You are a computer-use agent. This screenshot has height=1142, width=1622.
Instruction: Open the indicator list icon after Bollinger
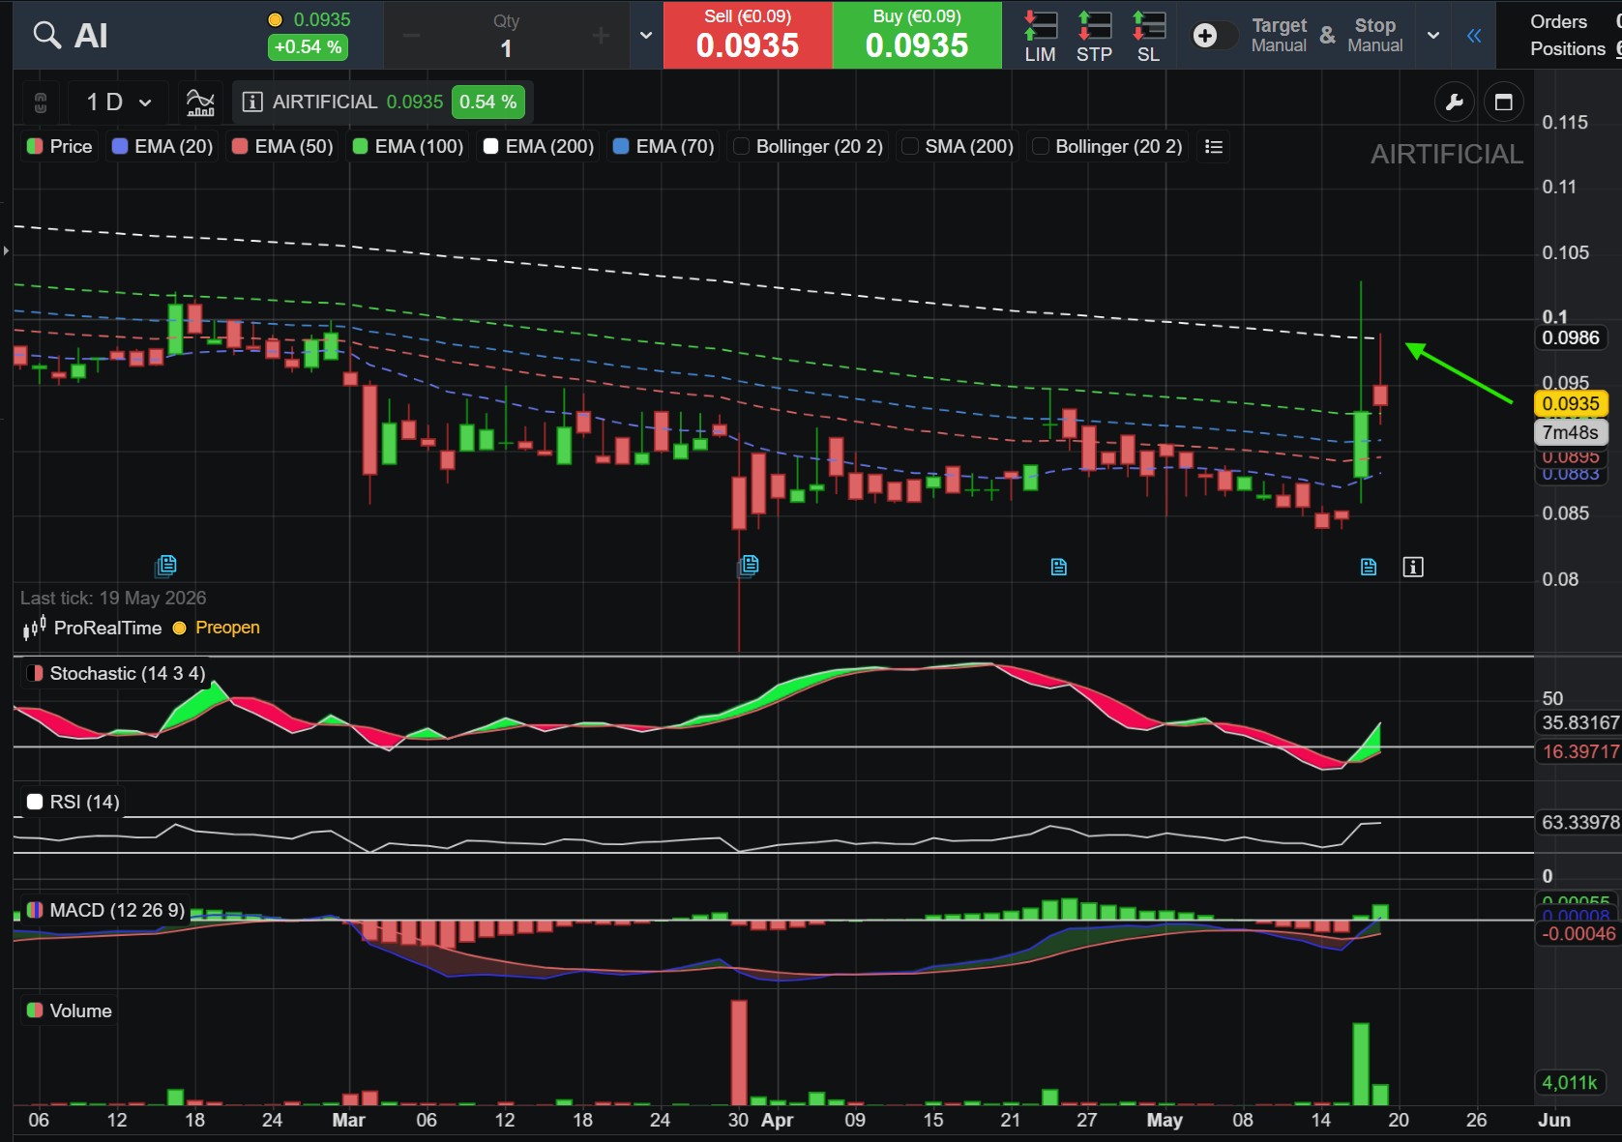[x=1214, y=147]
